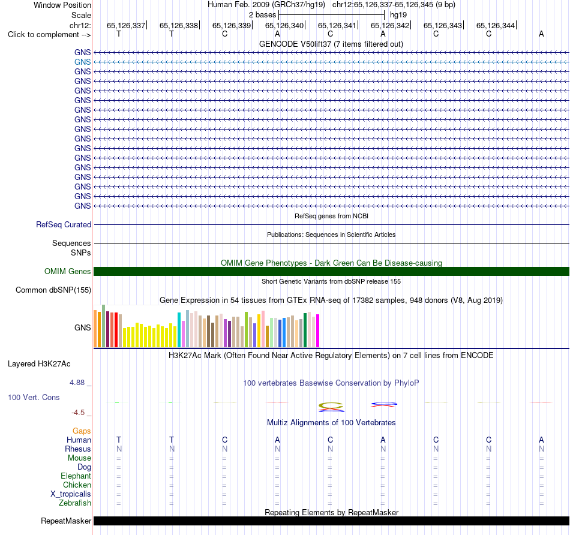Click the magenta bar in GTEx expression chart
The image size is (570, 535).
point(318,330)
